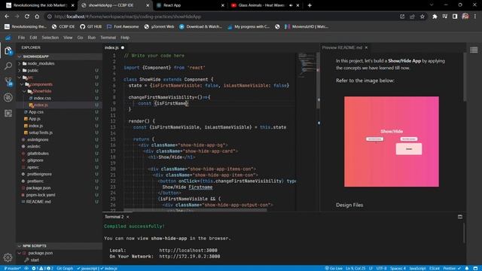Screen dimensions: 482x271
Task: Open the Run menu
Action: tap(92, 38)
